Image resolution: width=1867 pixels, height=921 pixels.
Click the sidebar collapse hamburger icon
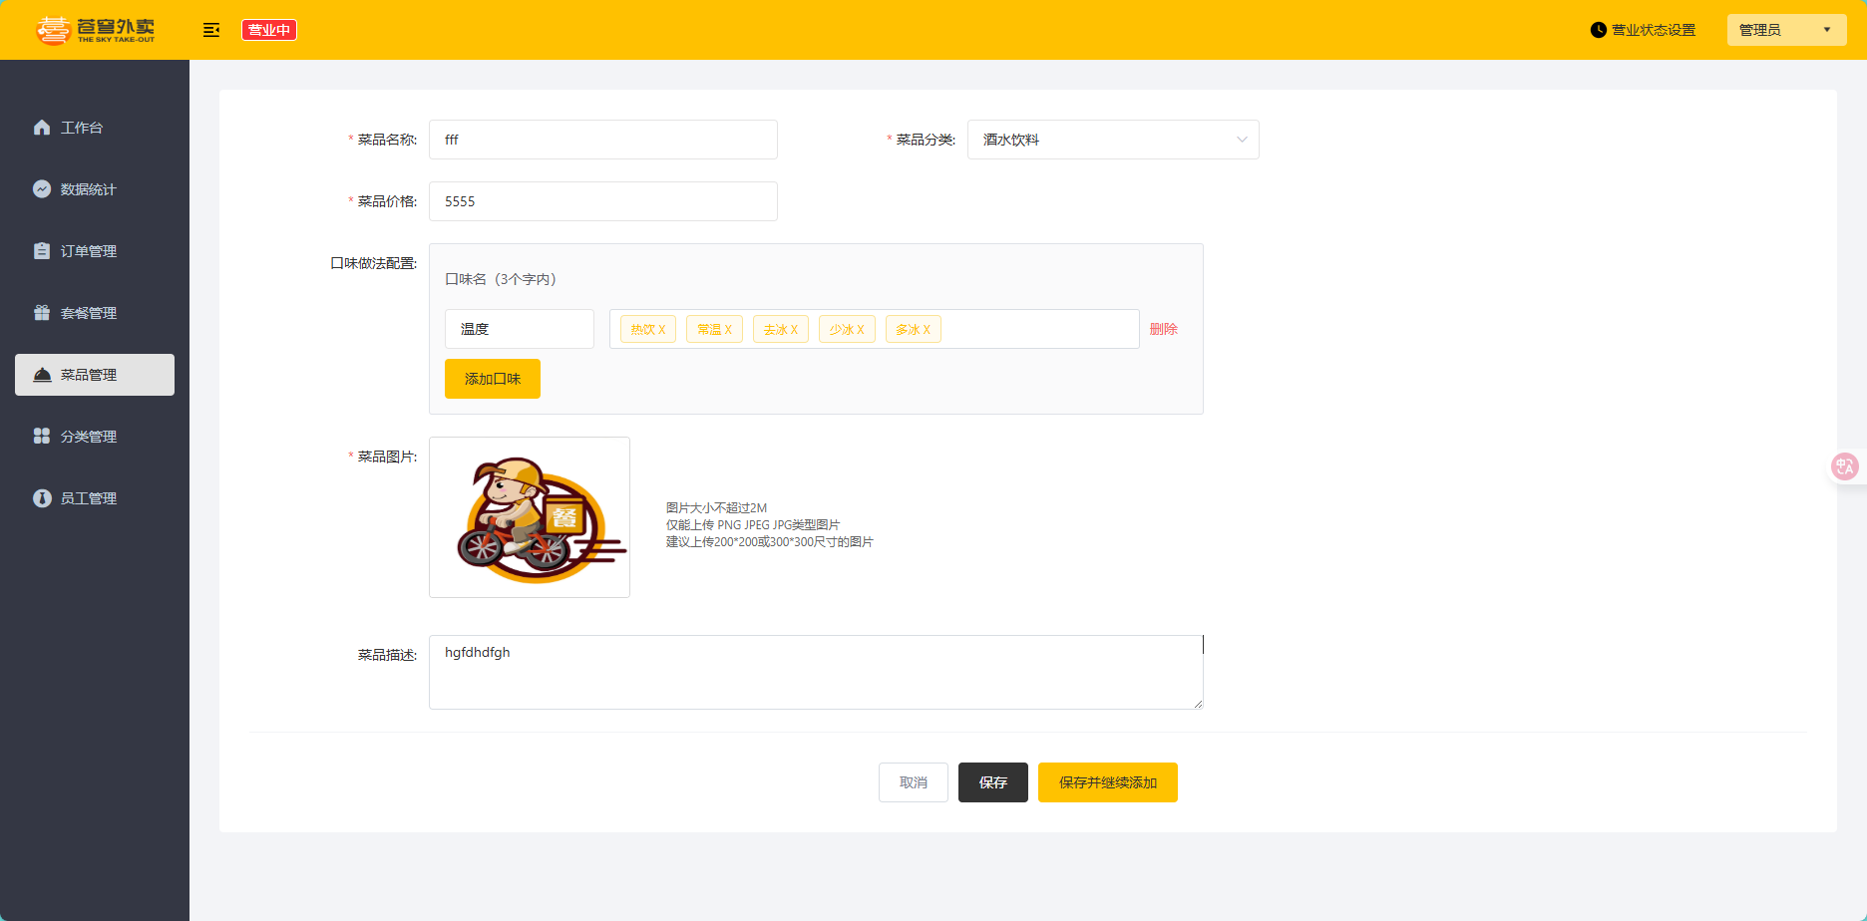tap(210, 30)
